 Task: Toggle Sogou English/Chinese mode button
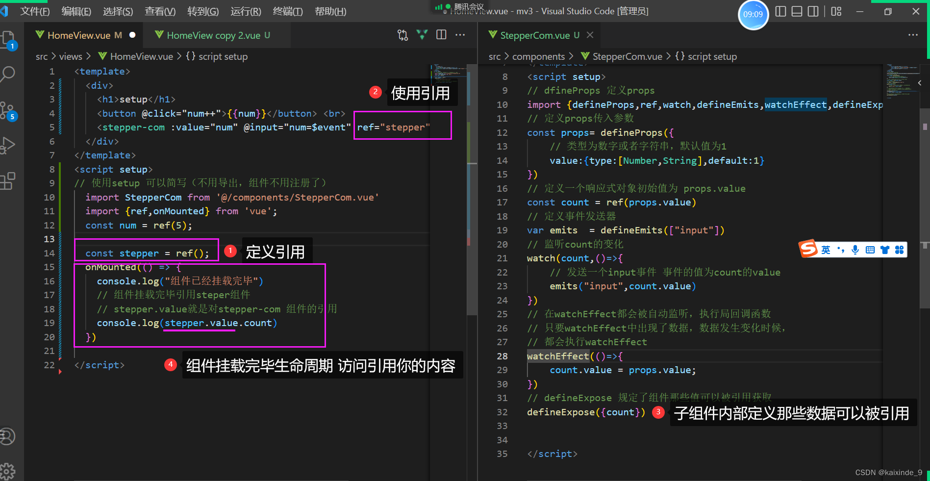[826, 250]
